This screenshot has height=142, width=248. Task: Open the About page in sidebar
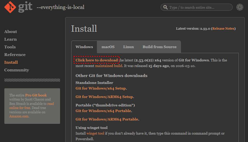point(10,32)
